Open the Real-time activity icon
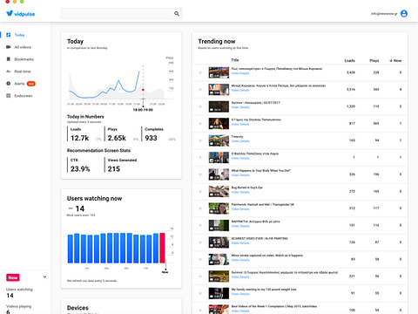Screen dimensions: 418x314 (x=9, y=72)
